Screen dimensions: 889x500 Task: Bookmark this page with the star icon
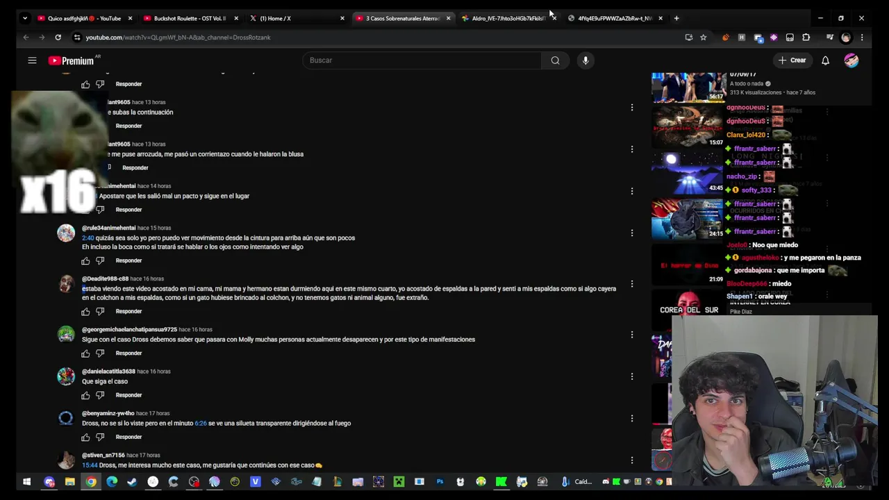[x=703, y=37]
